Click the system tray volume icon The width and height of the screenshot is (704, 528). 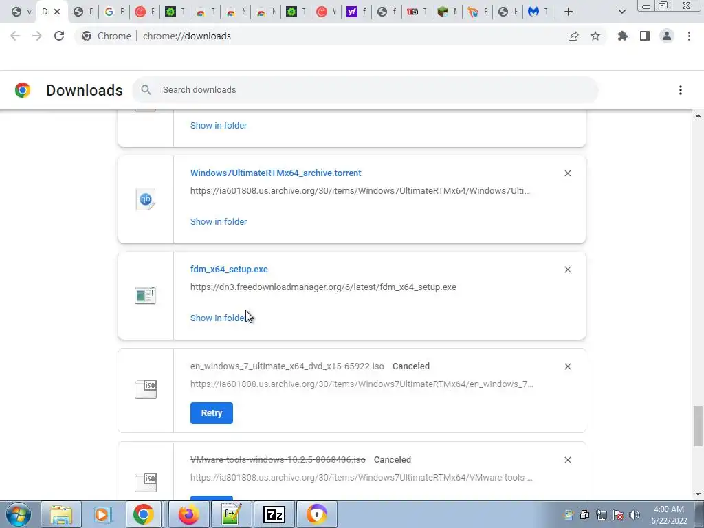[635, 515]
